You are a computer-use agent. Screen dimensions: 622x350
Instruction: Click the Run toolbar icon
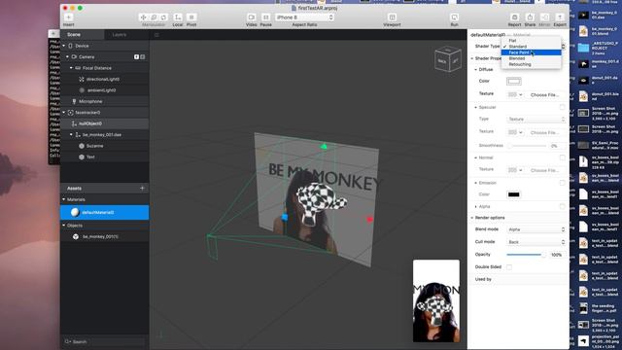454,17
